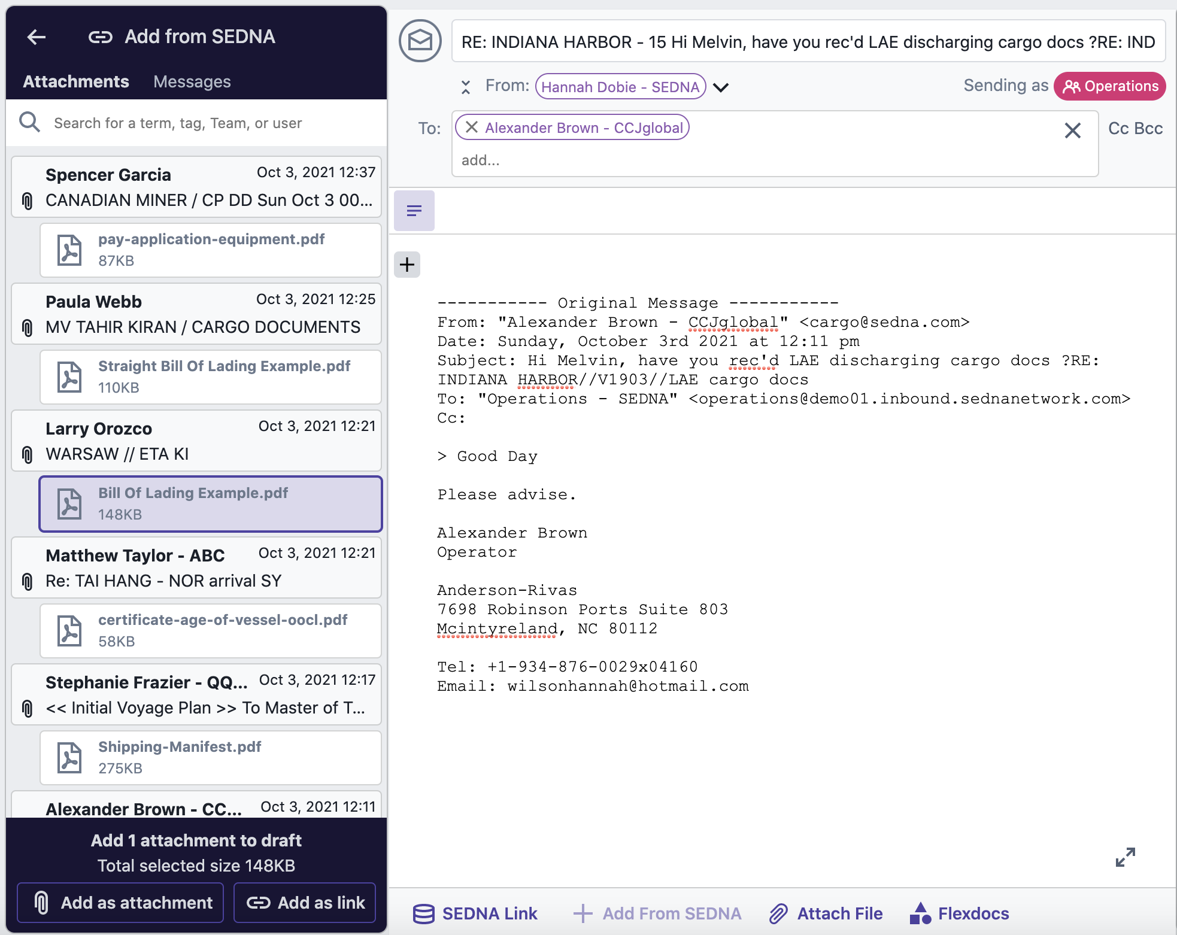Click add... to enter another recipient
The image size is (1177, 935).
(x=480, y=160)
